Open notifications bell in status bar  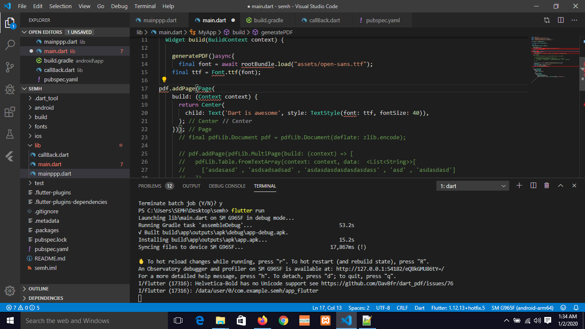(576, 308)
